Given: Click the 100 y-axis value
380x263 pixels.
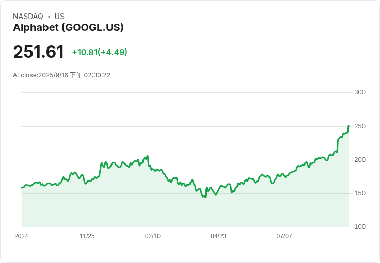Looking at the screenshot, I should [x=360, y=227].
